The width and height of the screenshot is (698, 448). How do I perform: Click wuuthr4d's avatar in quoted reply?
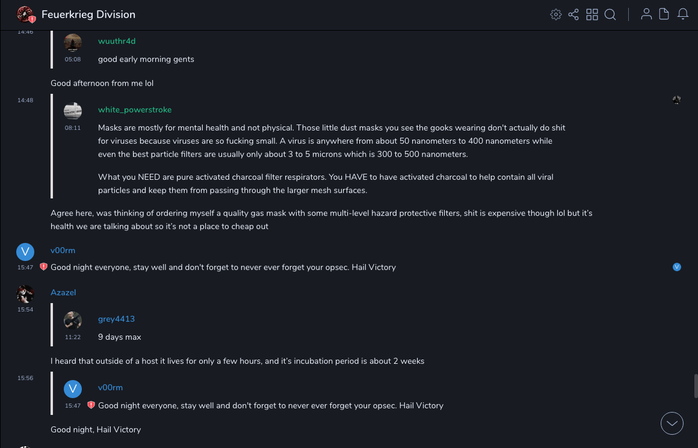[73, 43]
